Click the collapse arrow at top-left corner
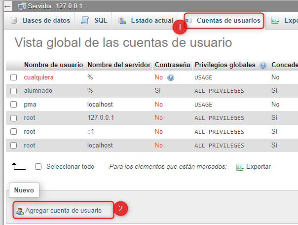The height and width of the screenshot is (225, 298). coord(7,6)
